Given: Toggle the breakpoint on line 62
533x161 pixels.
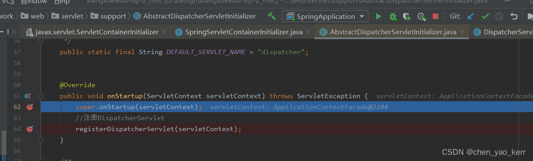Looking at the screenshot, I should [29, 107].
